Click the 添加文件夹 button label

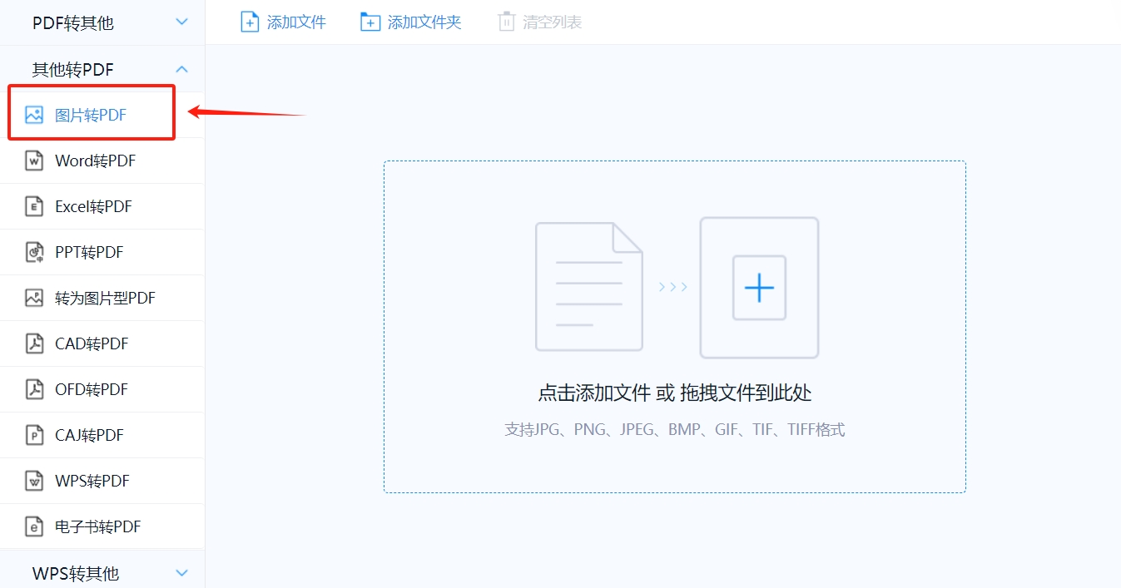click(x=424, y=22)
